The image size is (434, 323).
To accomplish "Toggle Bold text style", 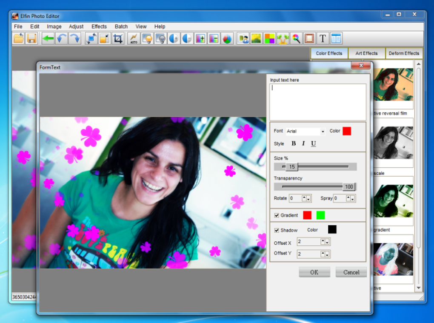I will pyautogui.click(x=294, y=143).
